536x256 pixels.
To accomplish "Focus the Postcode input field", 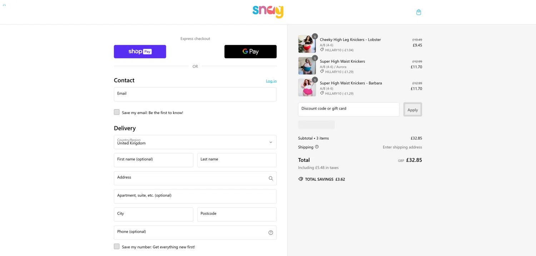I will pos(237,214).
